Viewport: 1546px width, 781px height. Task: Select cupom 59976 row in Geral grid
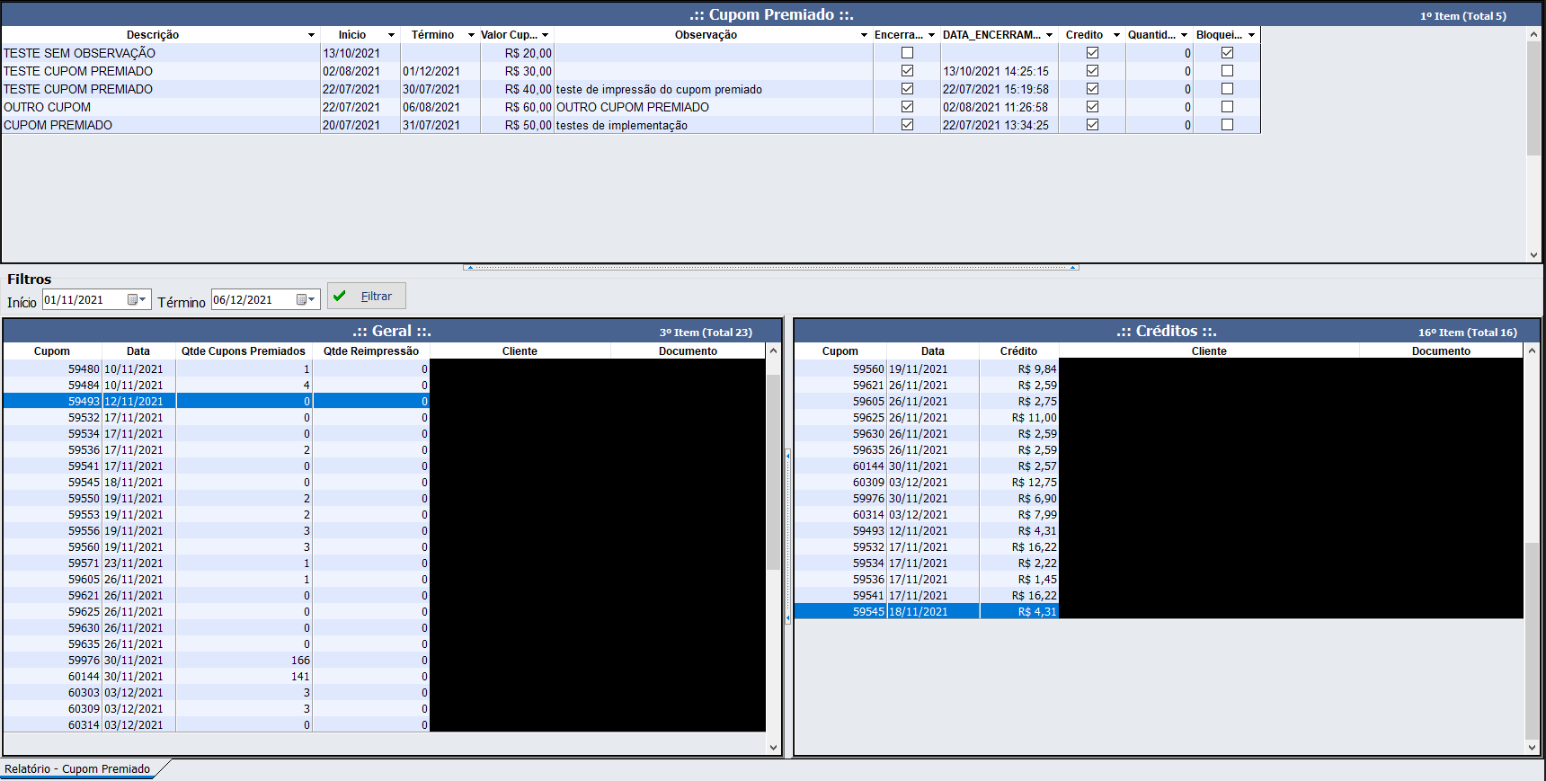[x=84, y=661]
